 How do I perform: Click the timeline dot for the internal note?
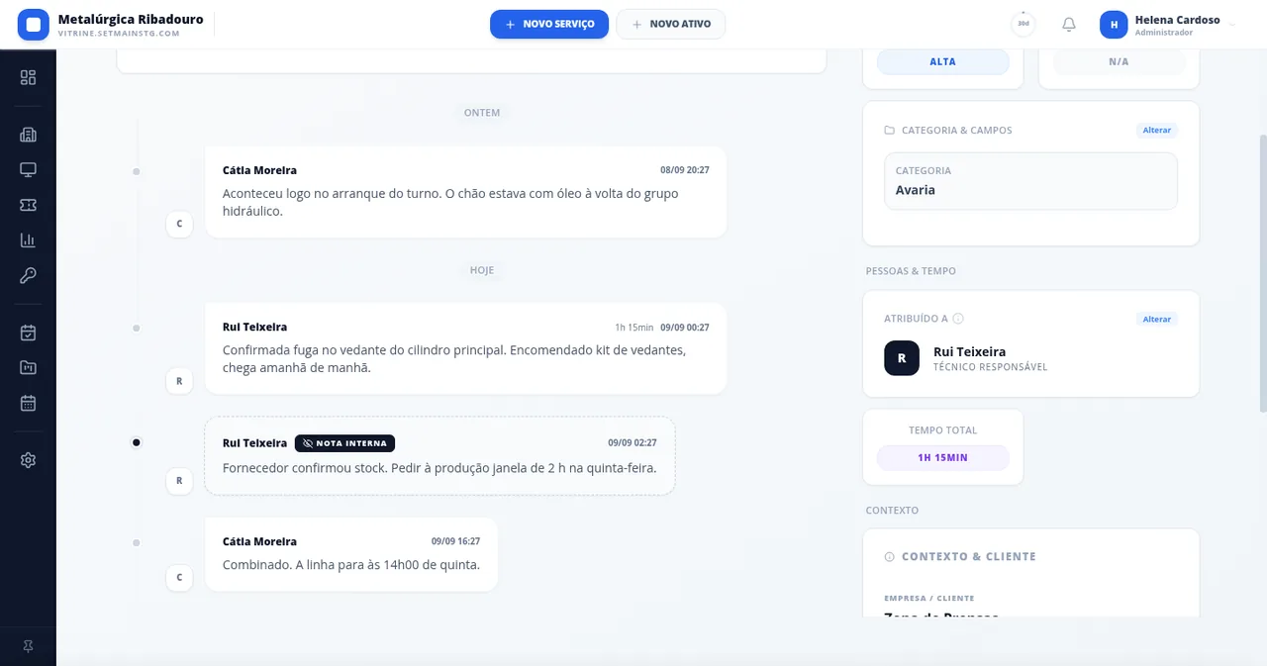tap(137, 442)
